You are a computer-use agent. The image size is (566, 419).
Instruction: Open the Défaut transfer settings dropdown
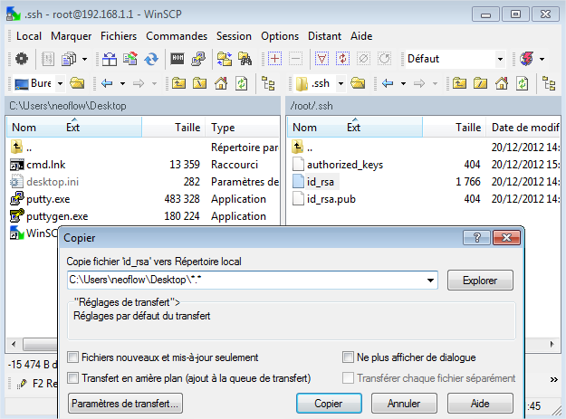[x=500, y=59]
